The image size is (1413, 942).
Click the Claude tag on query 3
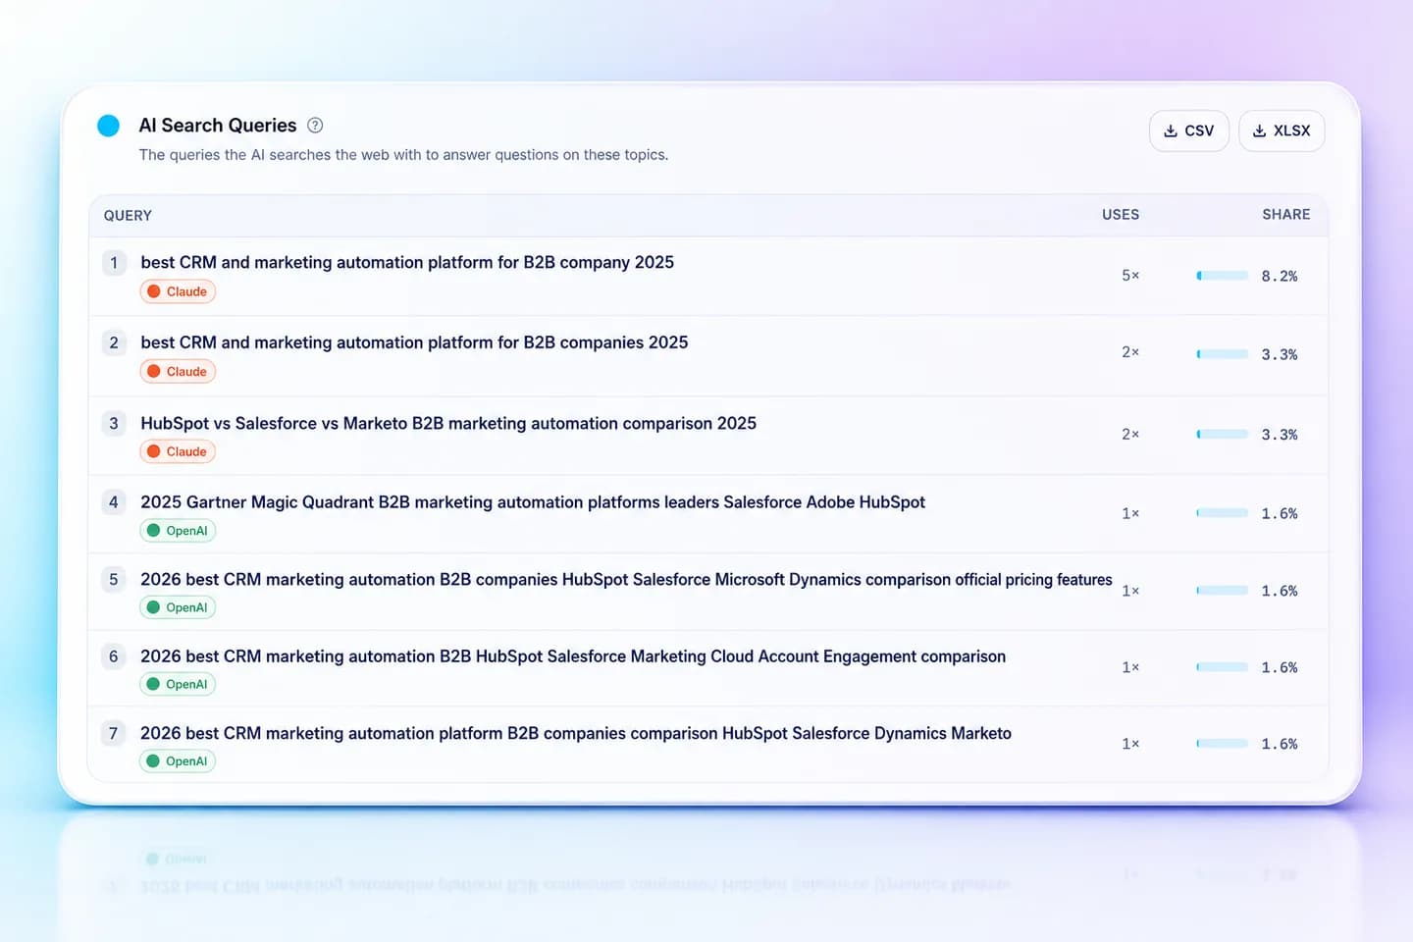[x=178, y=452]
